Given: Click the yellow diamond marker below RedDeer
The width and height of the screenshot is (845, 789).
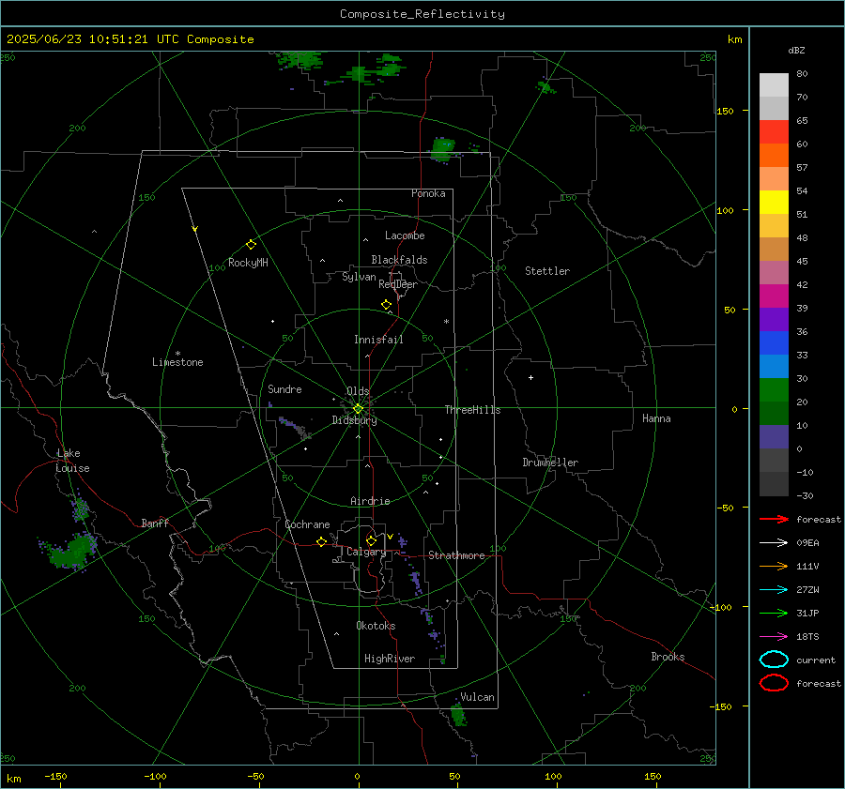Looking at the screenshot, I should coord(386,305).
